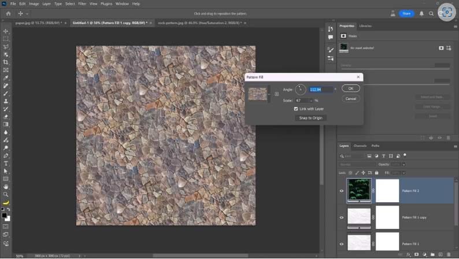
Task: Select the Dodge tool
Action: (x=6, y=148)
